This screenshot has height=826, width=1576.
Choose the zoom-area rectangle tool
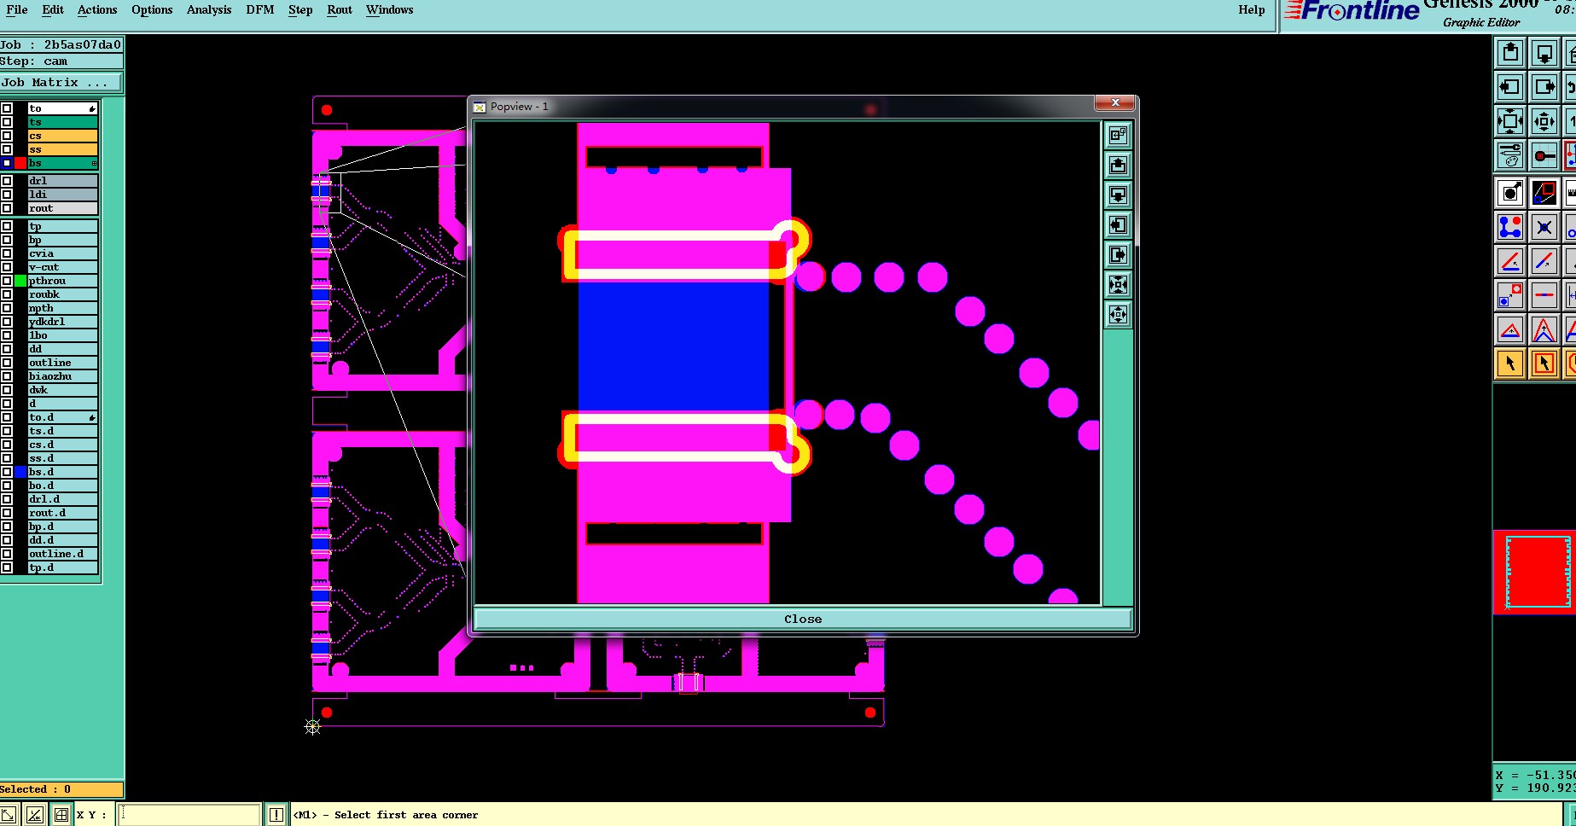(x=1544, y=193)
